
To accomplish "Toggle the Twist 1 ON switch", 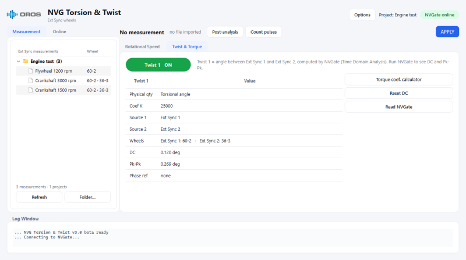I will coord(158,65).
